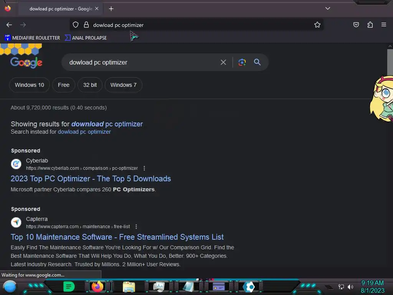Close the dowload pc optimizer tab

click(97, 8)
